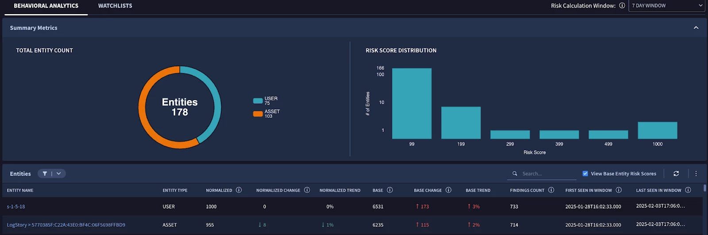Click the Entities 178 donut center

180,107
